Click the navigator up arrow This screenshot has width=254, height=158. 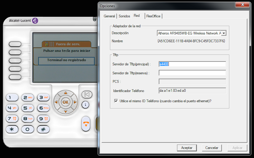click(x=65, y=93)
